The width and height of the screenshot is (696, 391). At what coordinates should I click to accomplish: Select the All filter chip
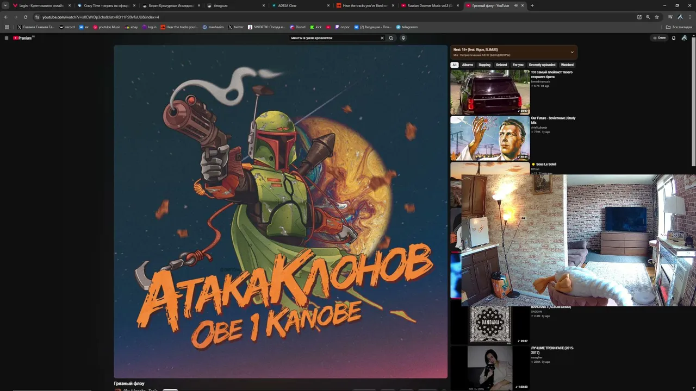coord(455,65)
